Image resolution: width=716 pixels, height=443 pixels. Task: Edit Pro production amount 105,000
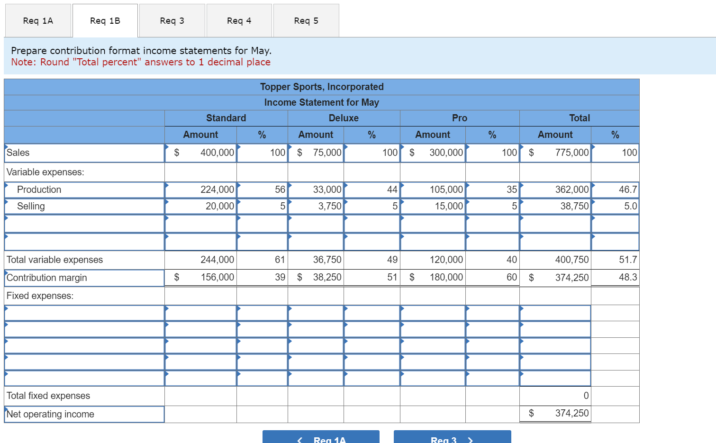(433, 190)
